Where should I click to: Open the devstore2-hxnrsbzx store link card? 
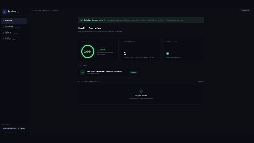tap(109, 72)
